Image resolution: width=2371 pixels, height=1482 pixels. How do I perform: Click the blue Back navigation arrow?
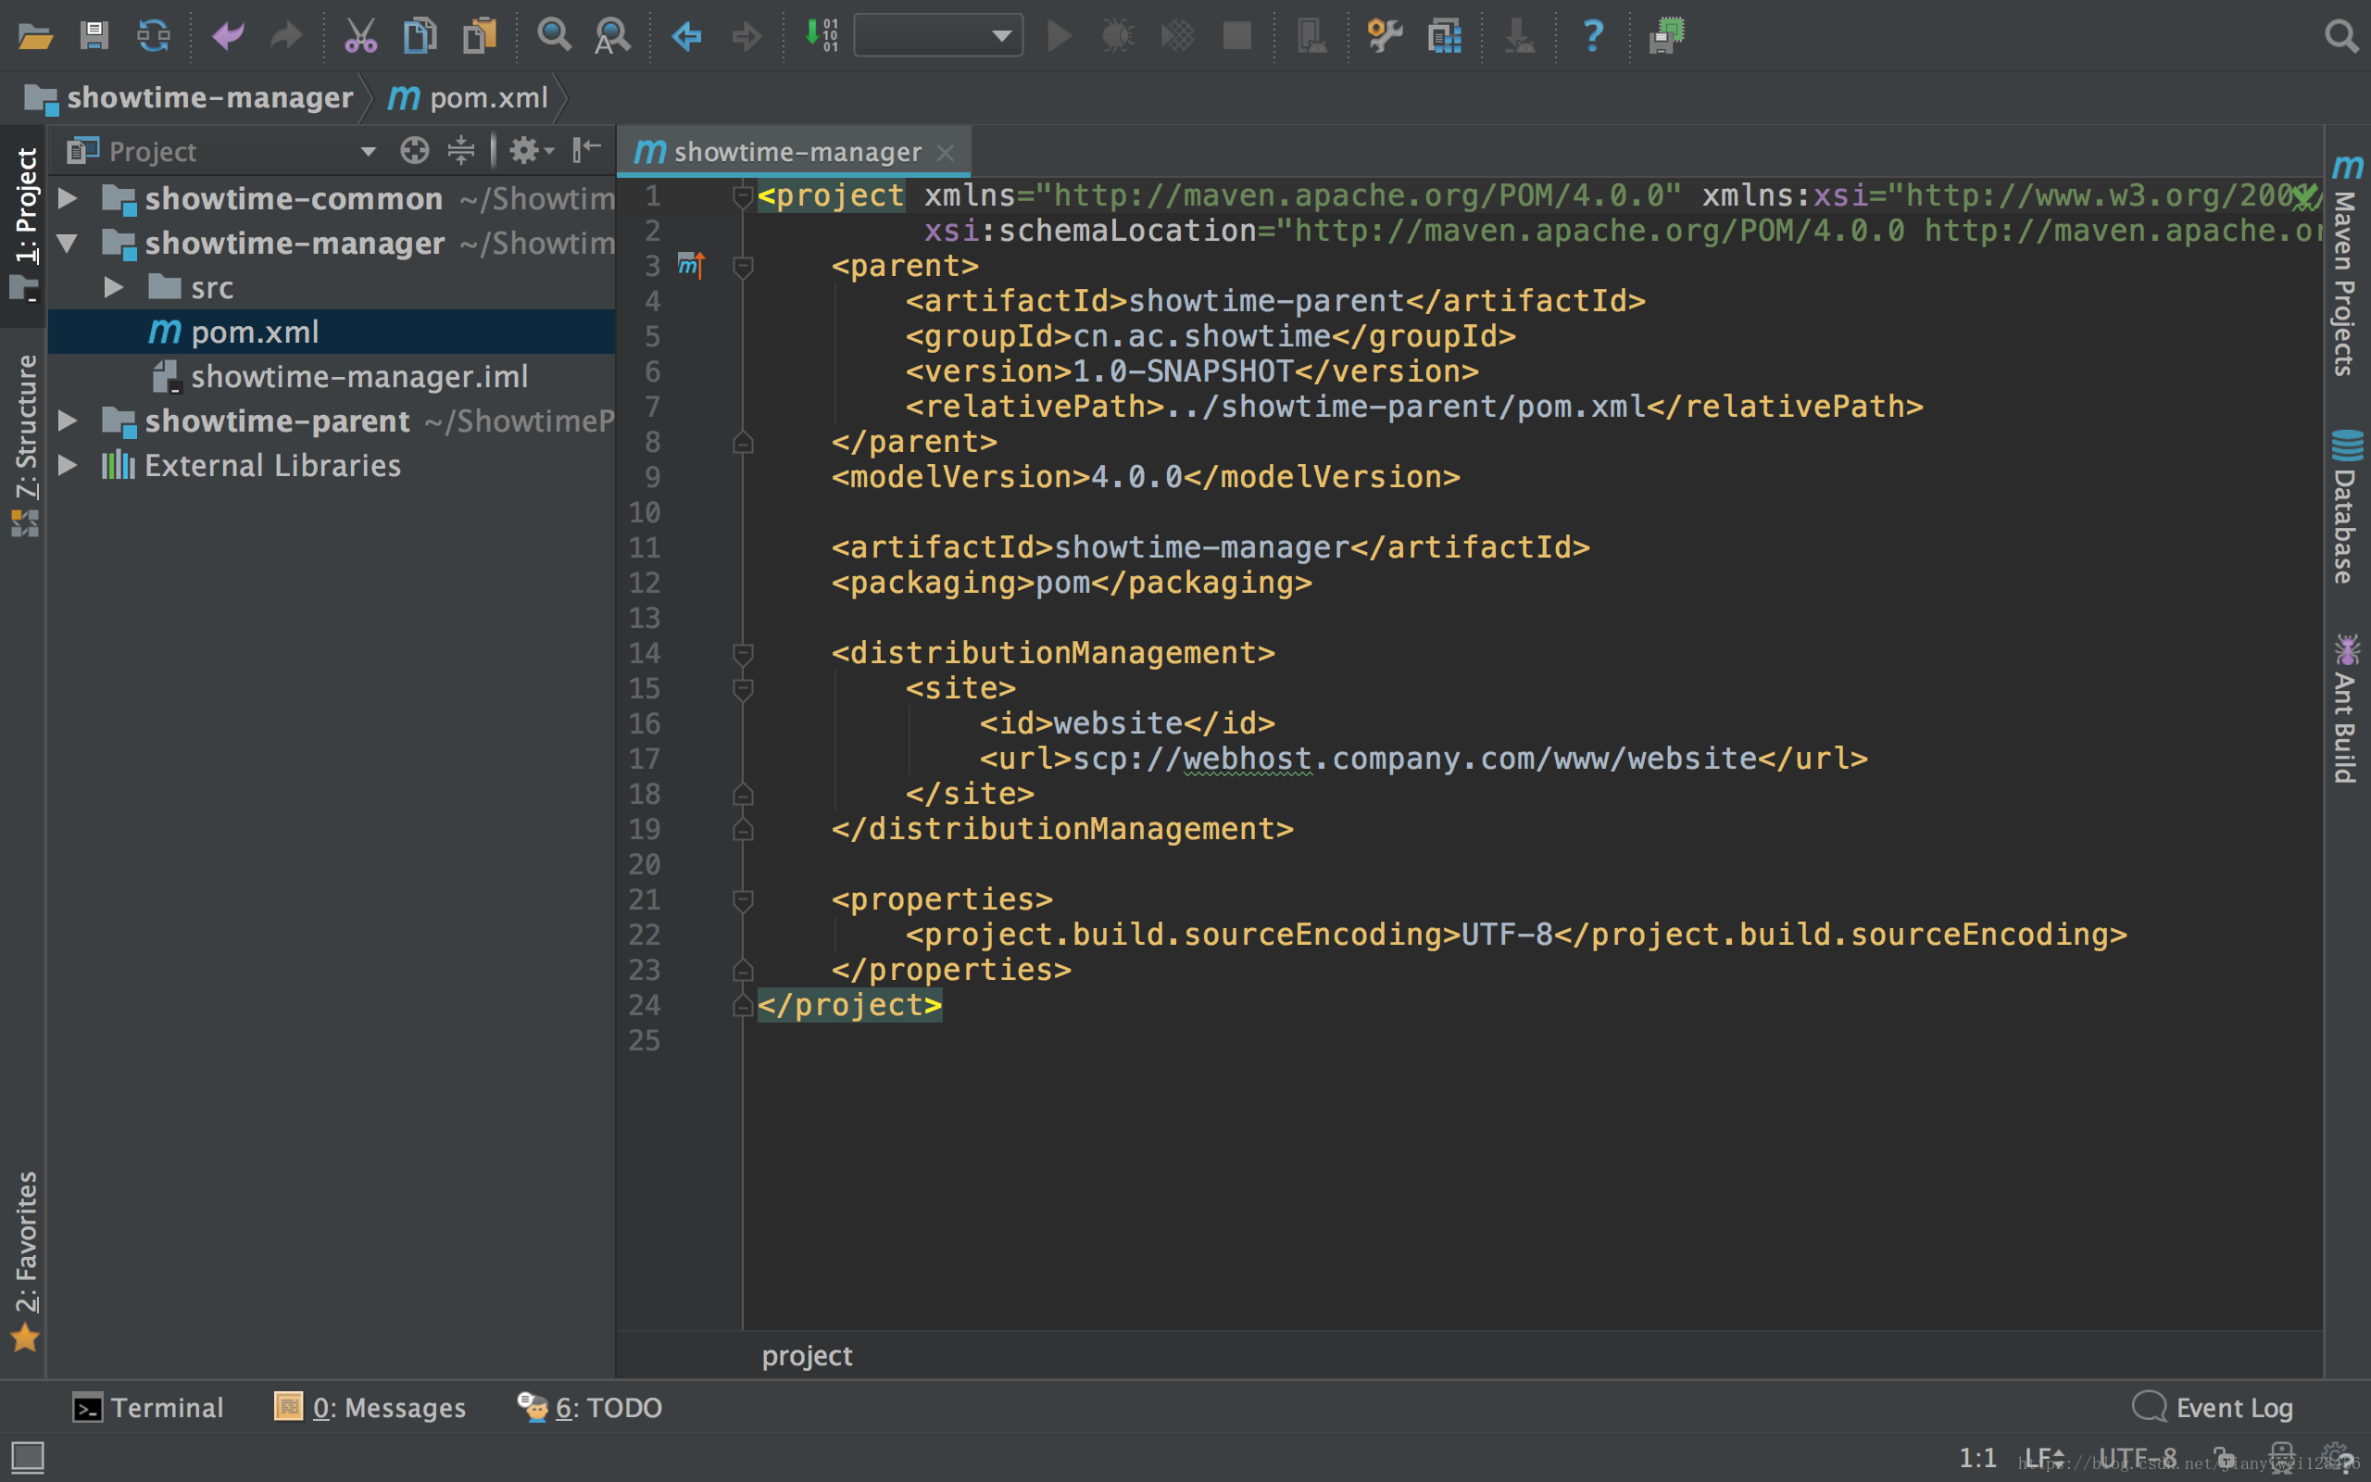pyautogui.click(x=685, y=37)
